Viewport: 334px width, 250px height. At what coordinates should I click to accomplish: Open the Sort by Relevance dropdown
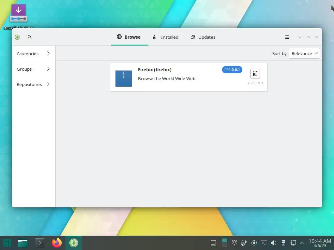[304, 53]
